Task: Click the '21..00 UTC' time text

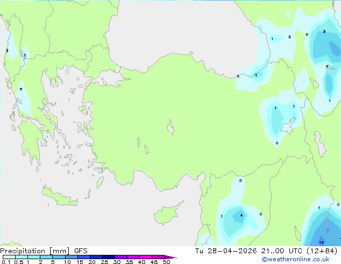Action: point(282,251)
